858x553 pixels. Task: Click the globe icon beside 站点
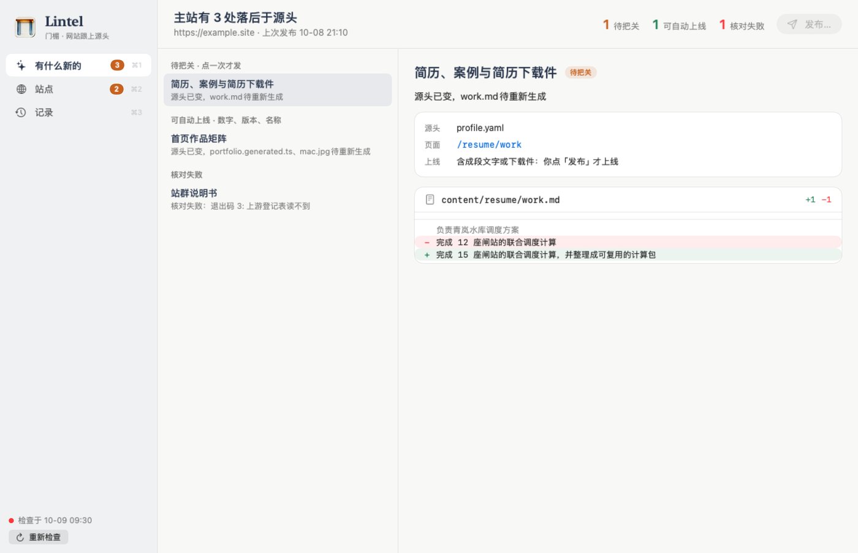point(21,89)
